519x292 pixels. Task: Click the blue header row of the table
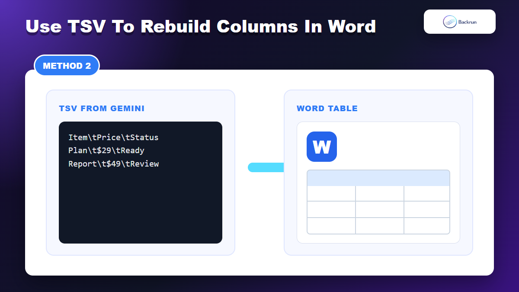tap(378, 178)
